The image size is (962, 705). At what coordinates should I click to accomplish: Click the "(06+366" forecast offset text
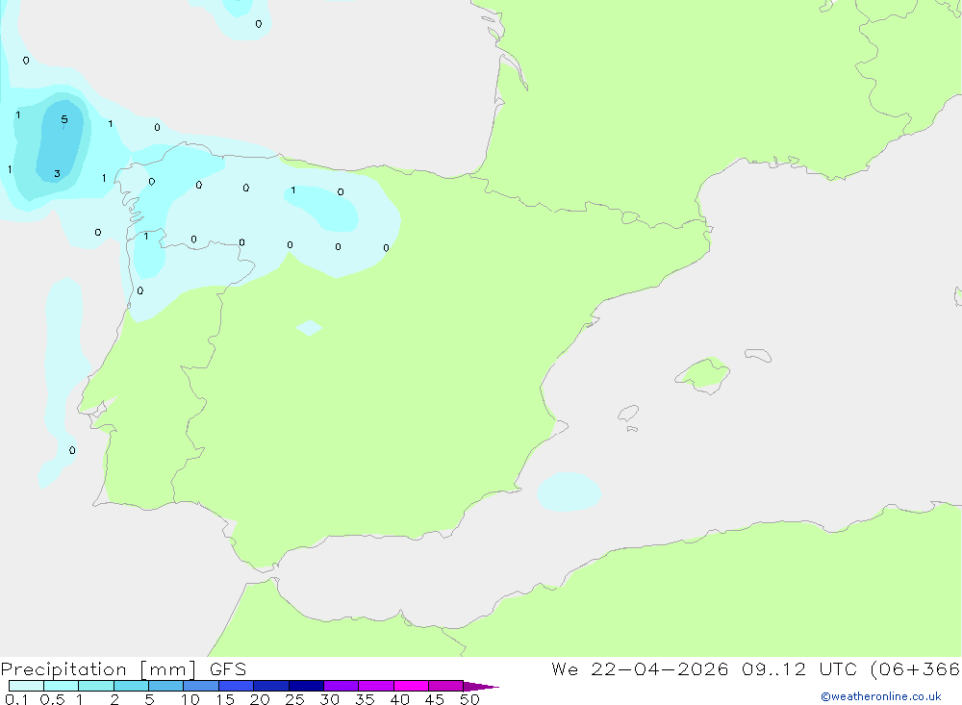pyautogui.click(x=916, y=669)
